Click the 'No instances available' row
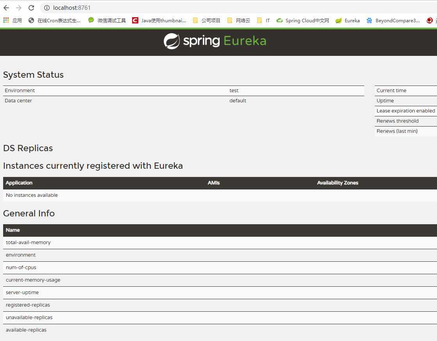The height and width of the screenshot is (341, 437). pos(220,195)
